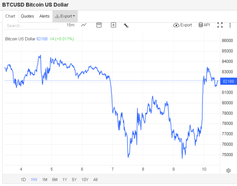Expand the Export dropdown tab
The image size is (237, 186).
pyautogui.click(x=65, y=16)
